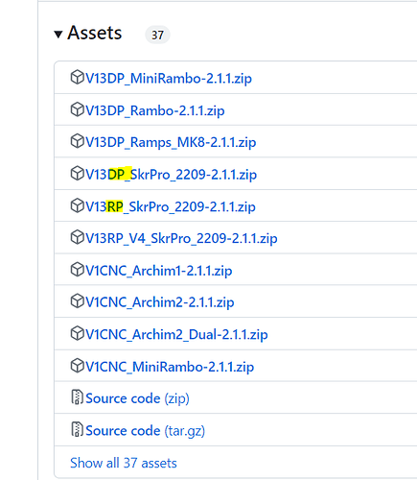Download V1CNC_Archim2_Dual-2.1.1.zip

(x=176, y=334)
